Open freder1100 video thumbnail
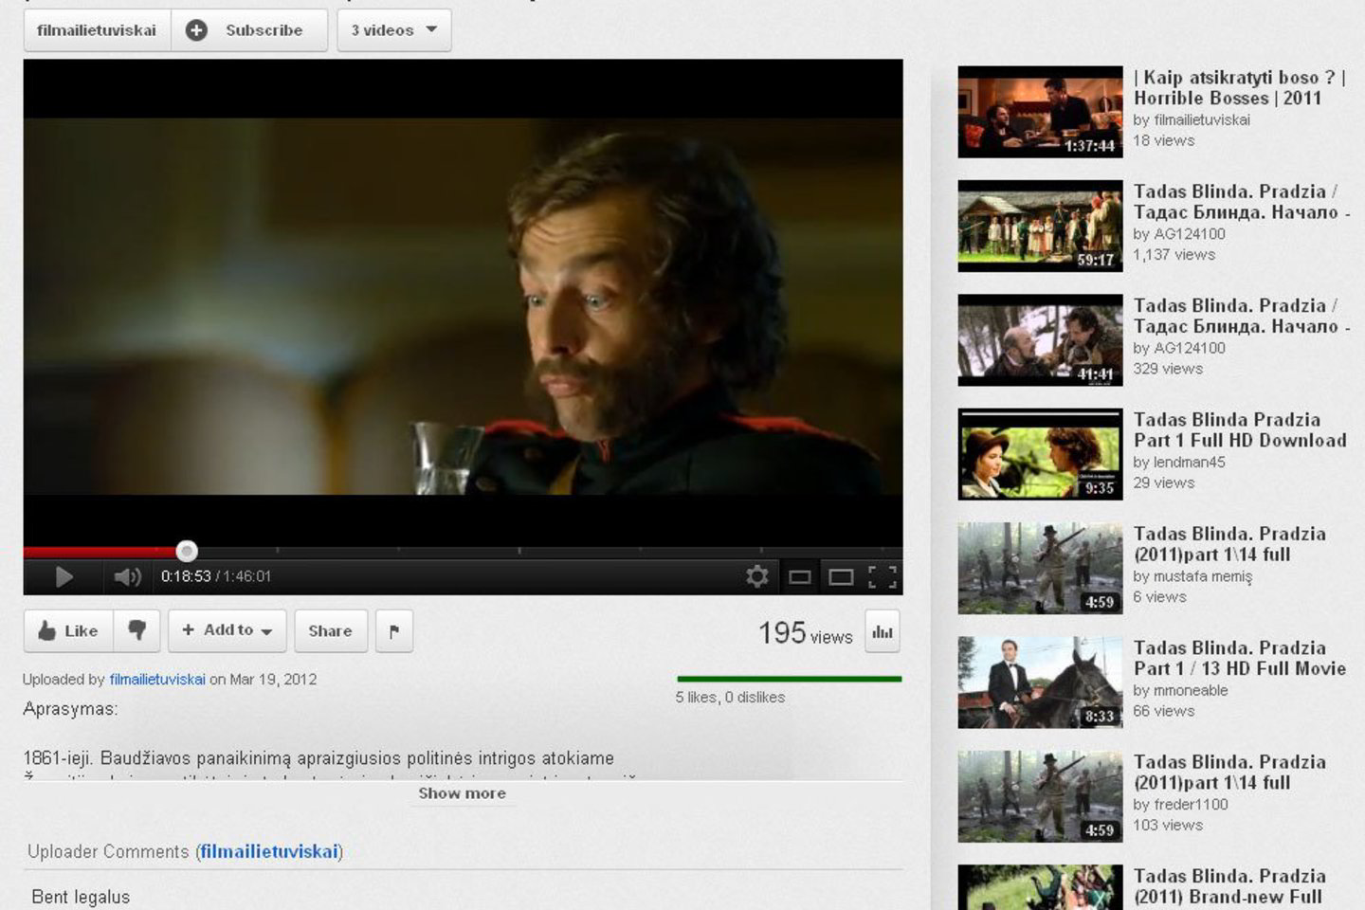 pyautogui.click(x=1040, y=796)
